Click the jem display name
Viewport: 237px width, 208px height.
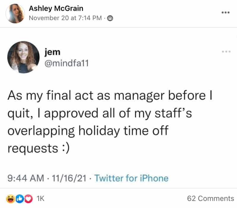tap(52, 52)
